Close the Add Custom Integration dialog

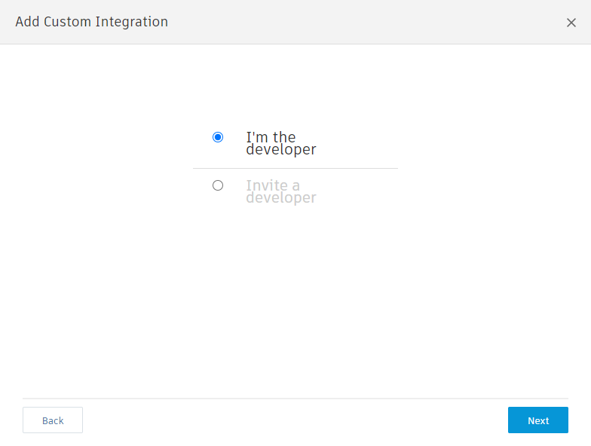click(x=571, y=23)
